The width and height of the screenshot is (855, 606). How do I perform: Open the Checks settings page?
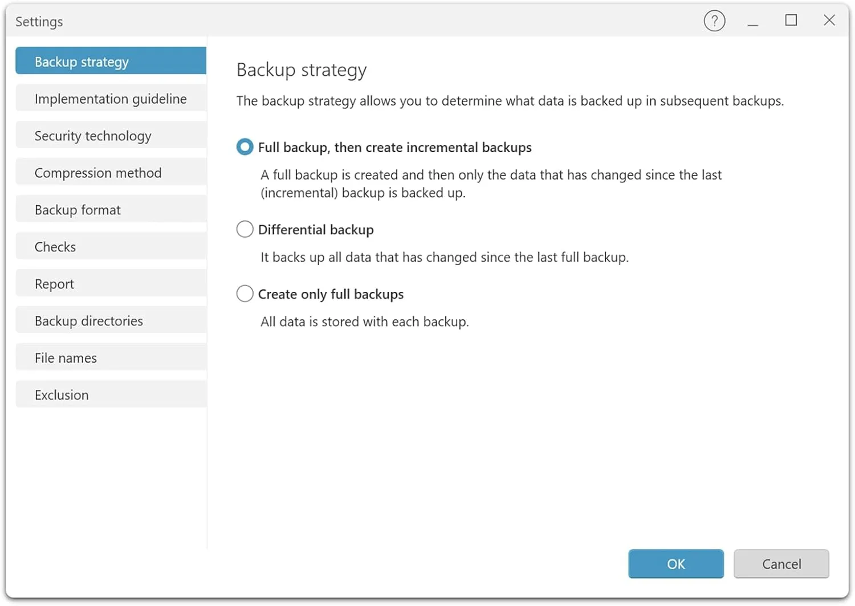click(110, 246)
